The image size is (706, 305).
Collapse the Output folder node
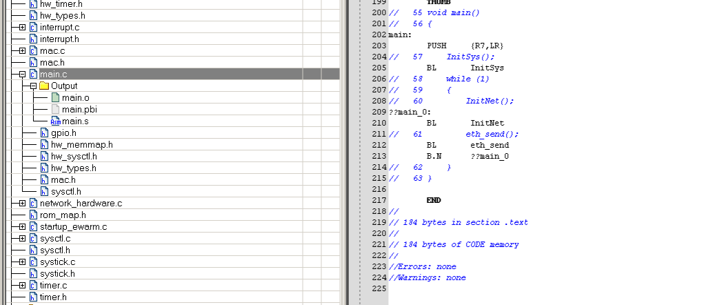[x=32, y=86]
